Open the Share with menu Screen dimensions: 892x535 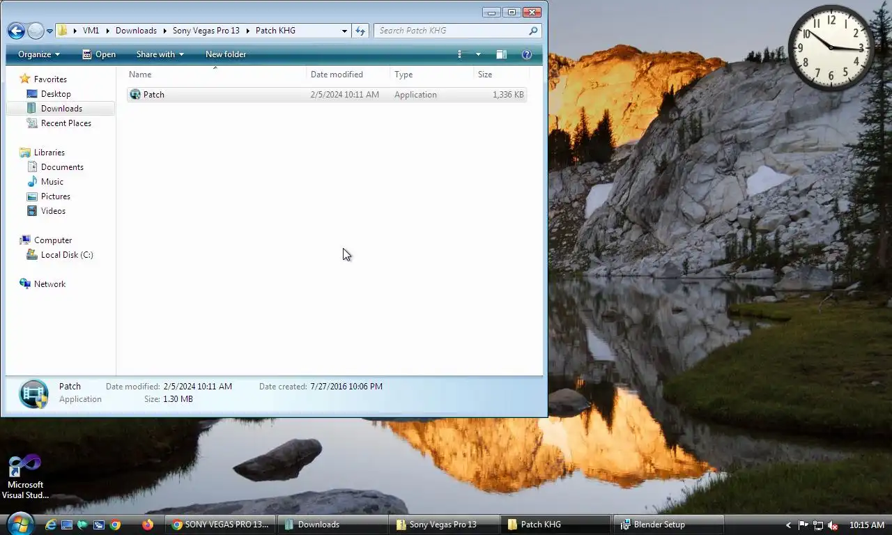(160, 54)
